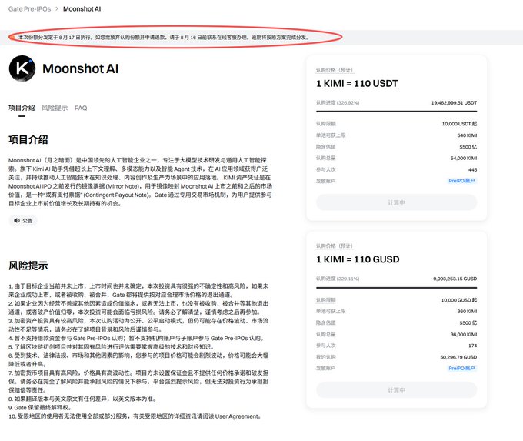
Task: Click 认购限额 label in GUSD card
Action: point(326,300)
